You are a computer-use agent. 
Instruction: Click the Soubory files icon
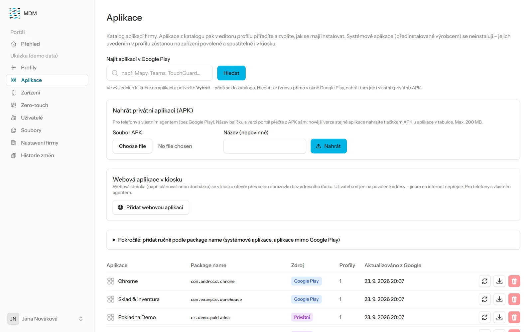[x=14, y=130]
